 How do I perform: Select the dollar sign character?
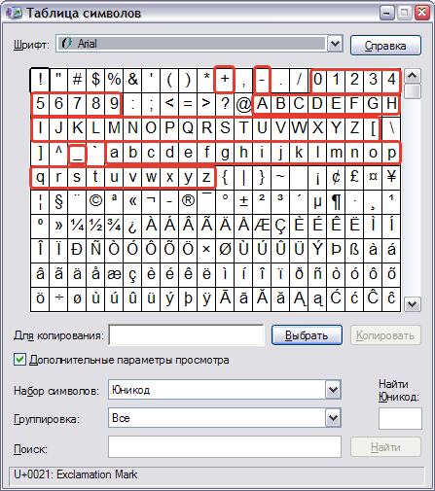[x=95, y=80]
